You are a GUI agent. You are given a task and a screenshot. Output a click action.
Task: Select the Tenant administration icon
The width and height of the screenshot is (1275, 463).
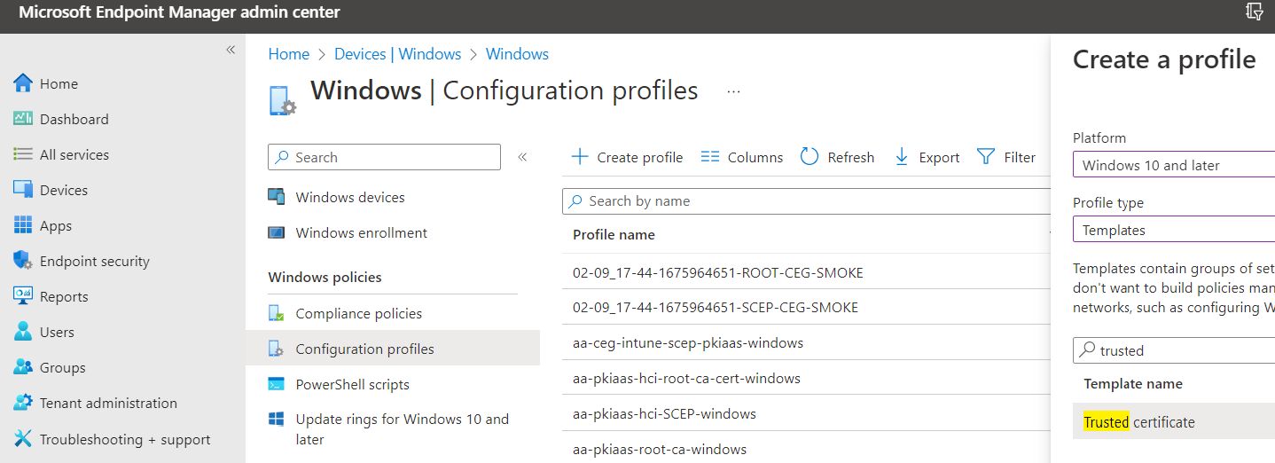tap(23, 403)
